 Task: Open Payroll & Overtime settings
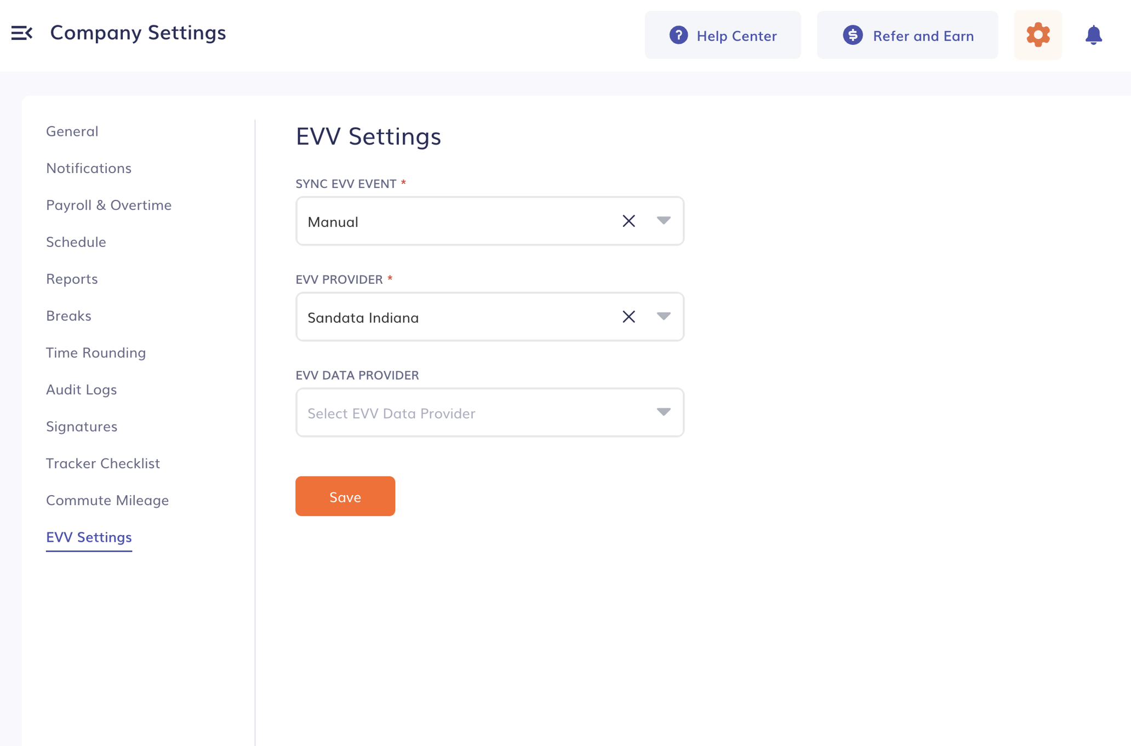(109, 205)
